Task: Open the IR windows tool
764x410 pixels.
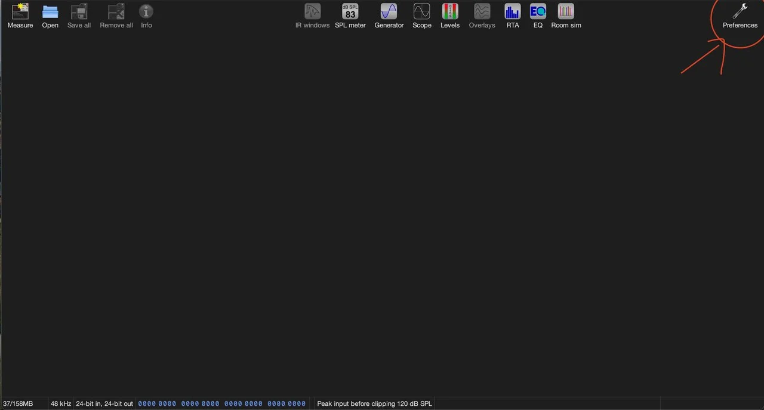Action: (x=312, y=12)
